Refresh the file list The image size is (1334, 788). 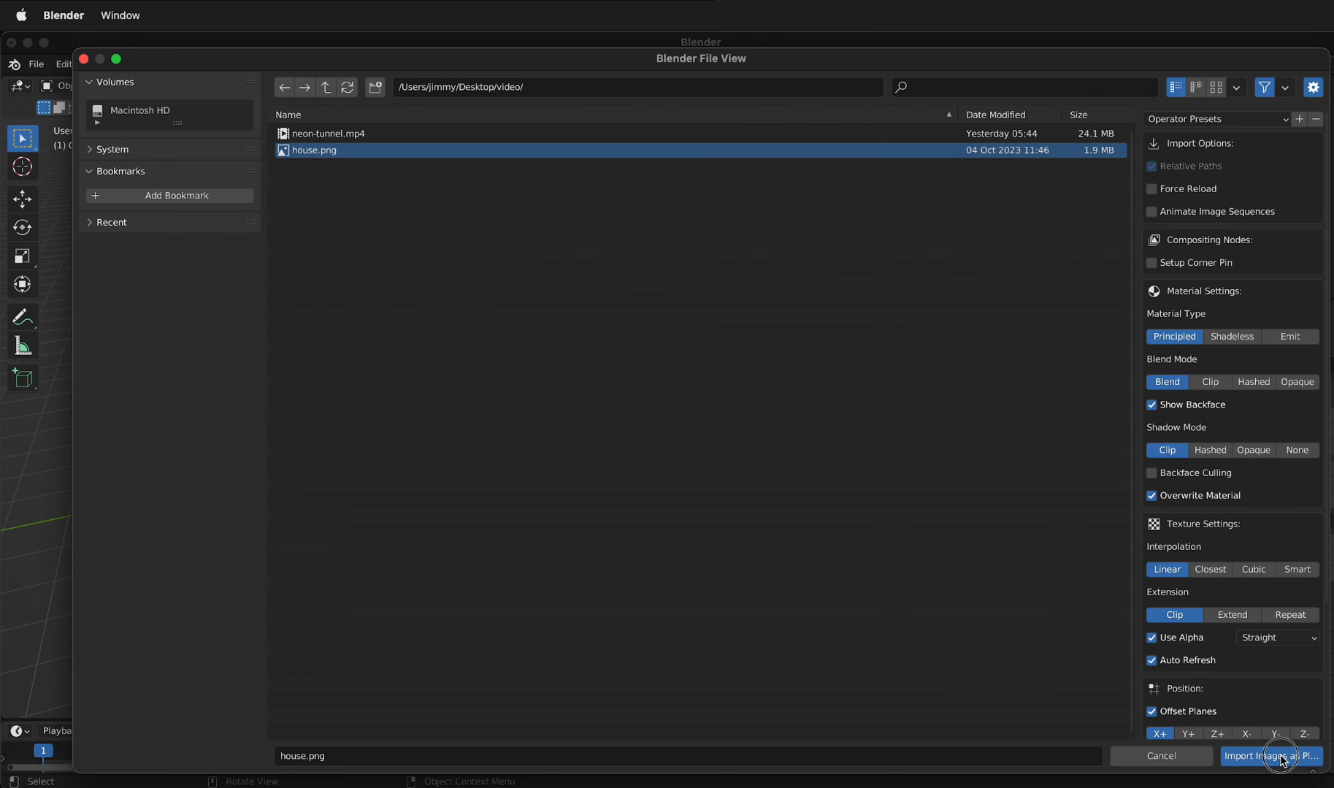point(348,88)
